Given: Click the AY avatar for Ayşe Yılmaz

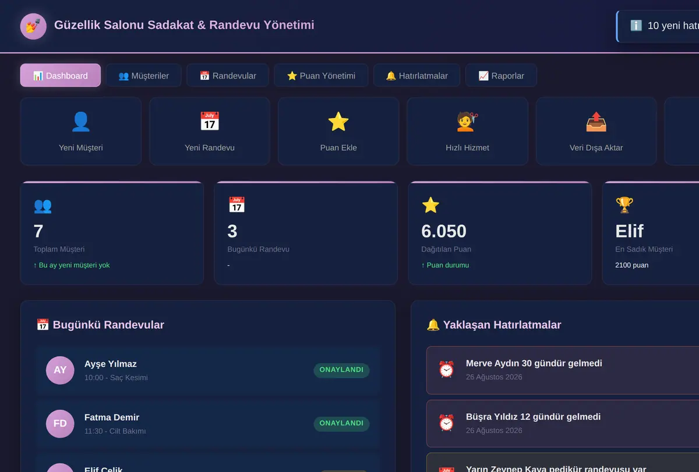Looking at the screenshot, I should click(x=60, y=370).
